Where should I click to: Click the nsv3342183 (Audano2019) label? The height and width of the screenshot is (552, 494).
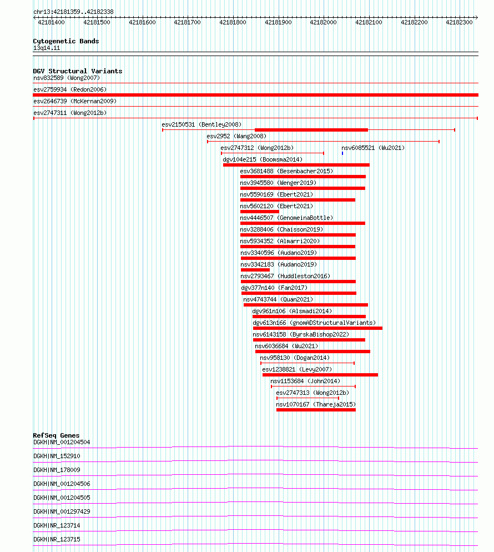point(279,264)
